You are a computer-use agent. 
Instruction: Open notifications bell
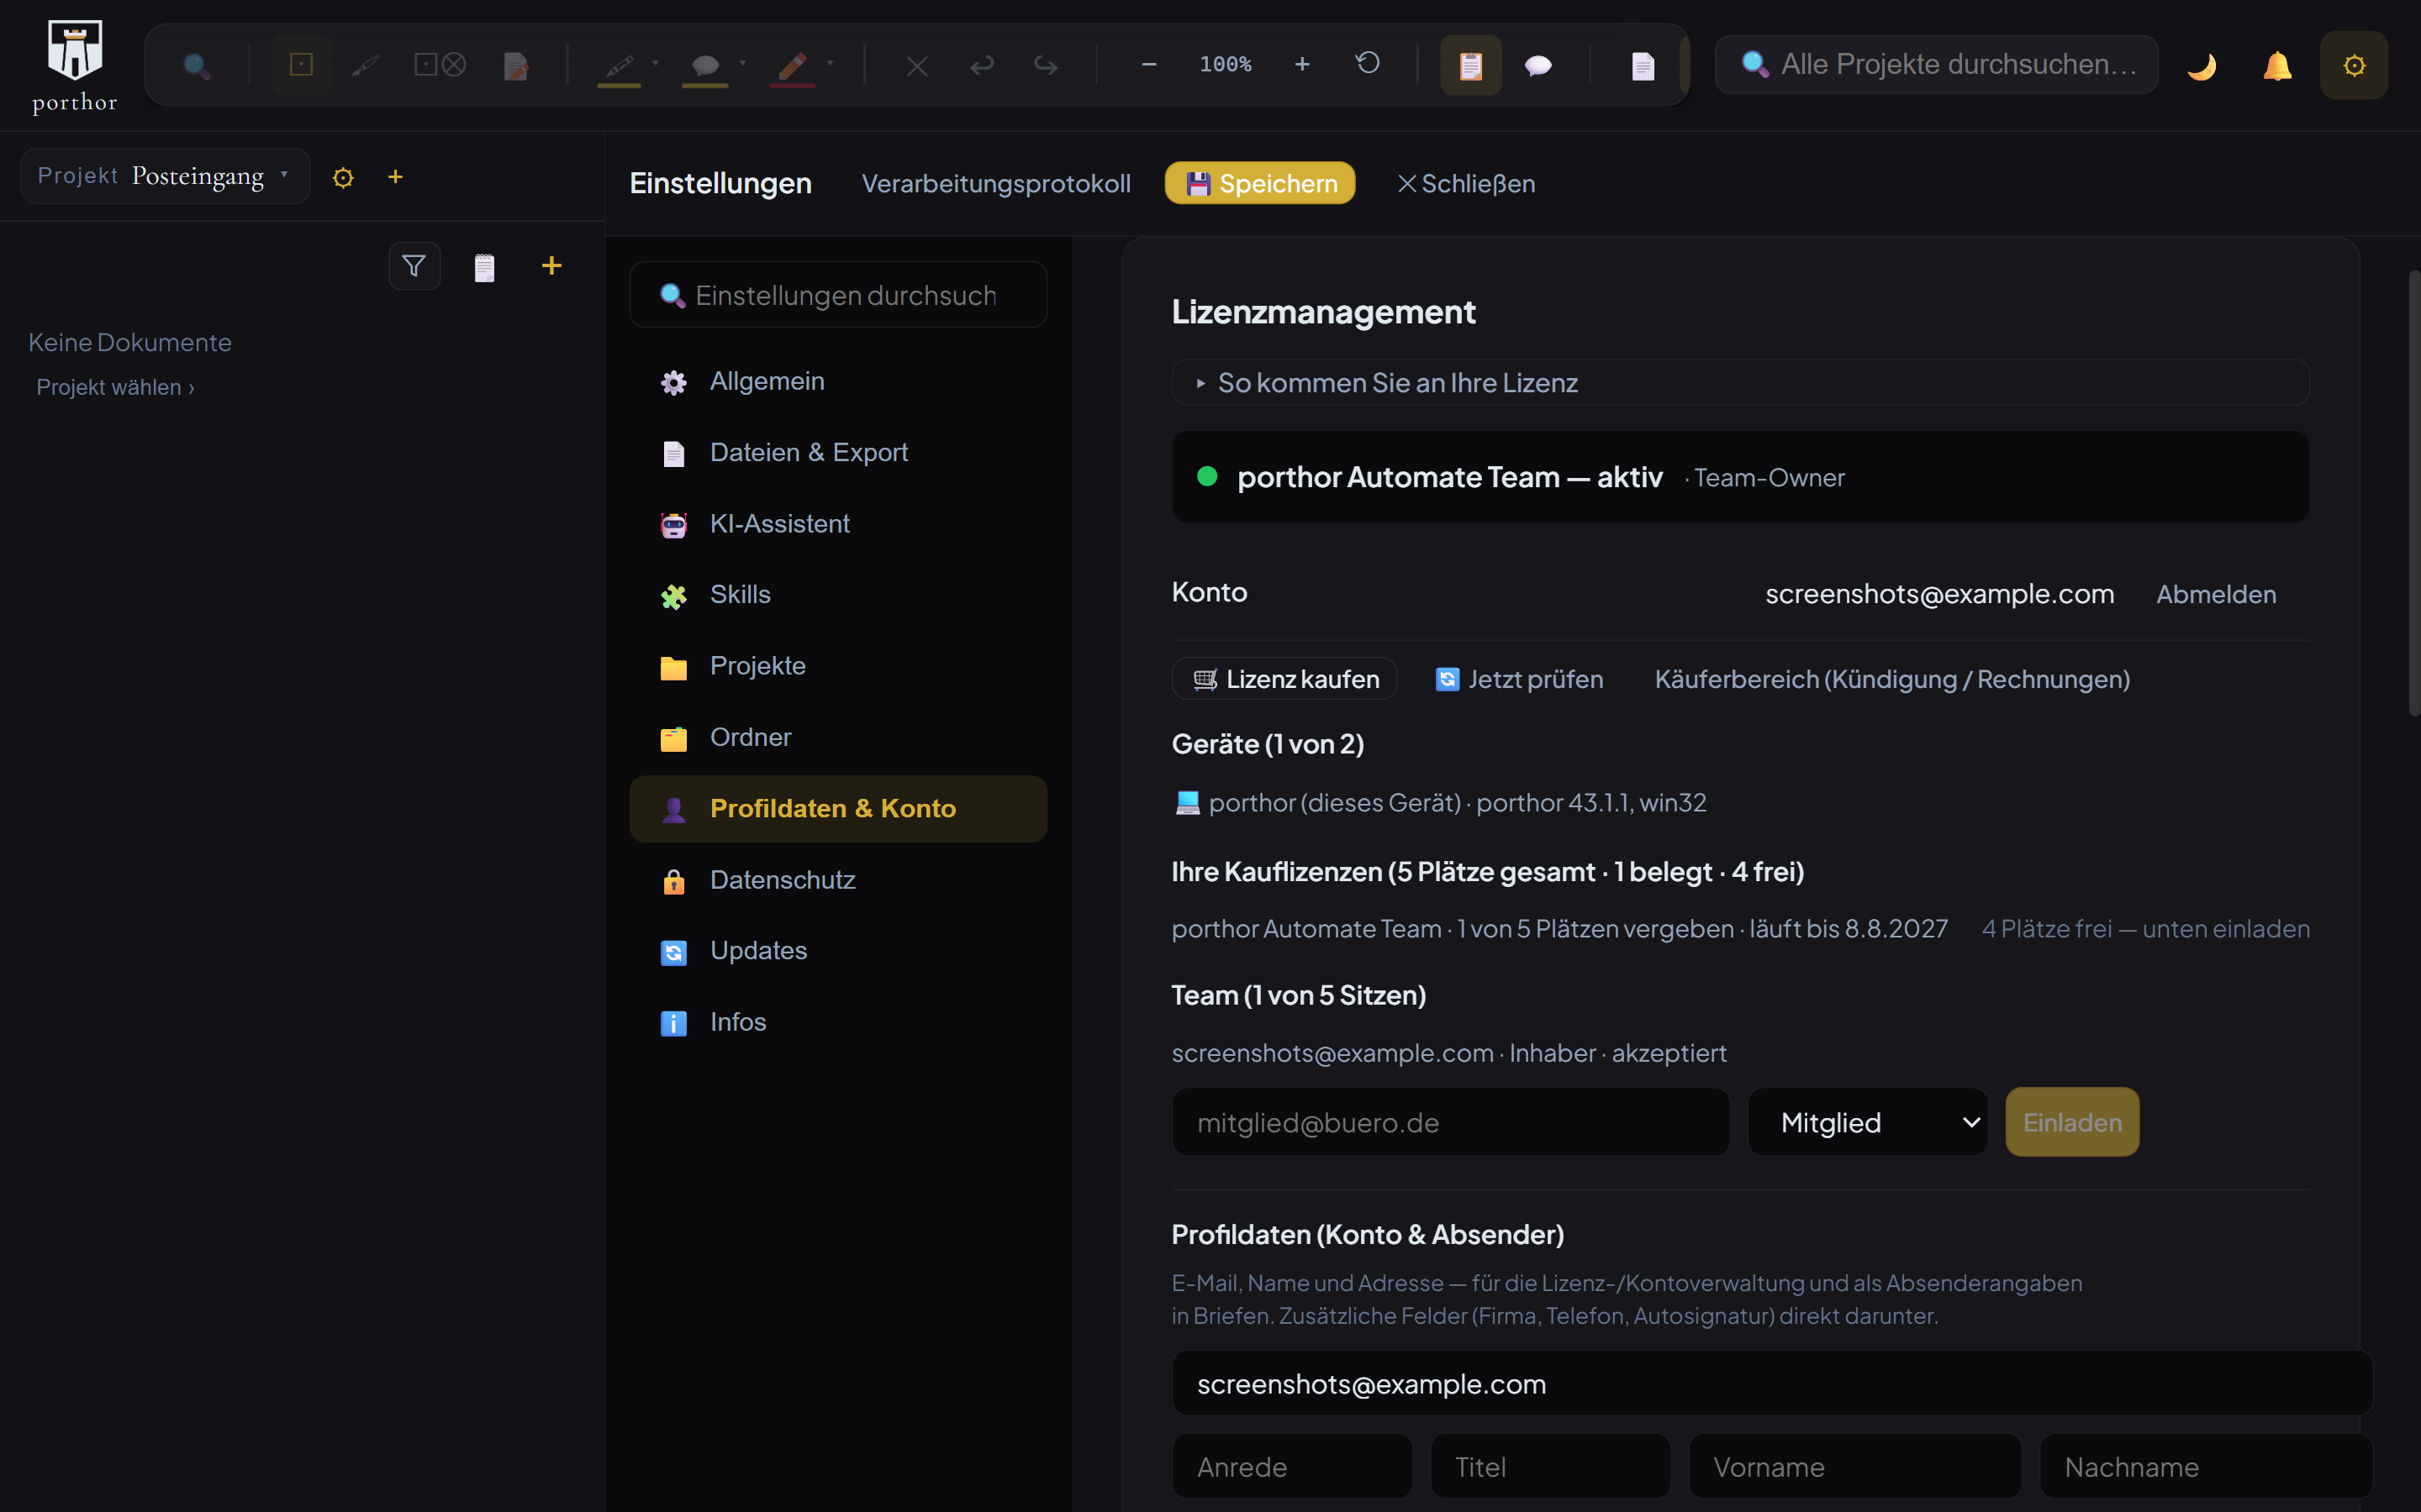tap(2278, 66)
